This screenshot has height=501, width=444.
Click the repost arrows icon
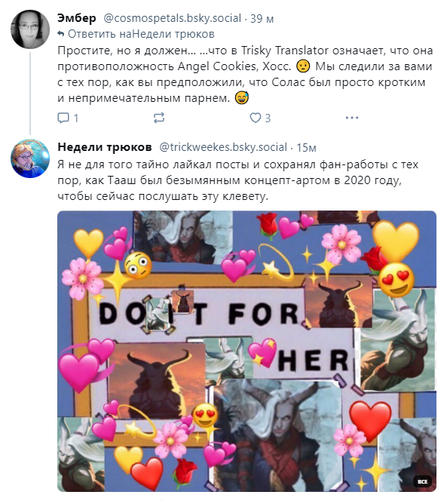pos(159,118)
